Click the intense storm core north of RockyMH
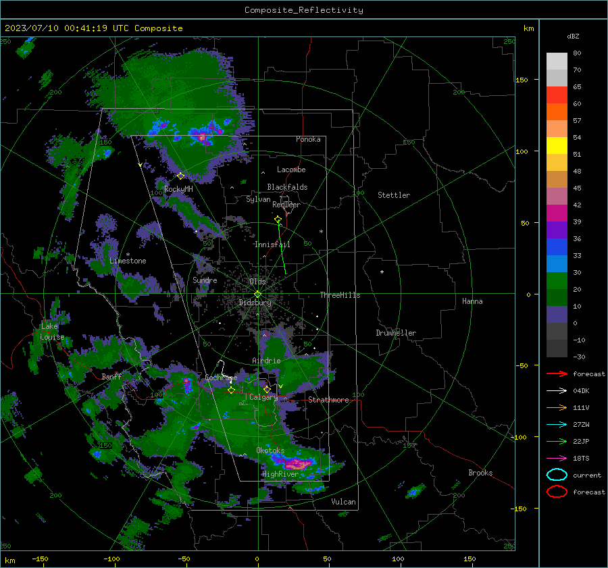 click(x=201, y=137)
